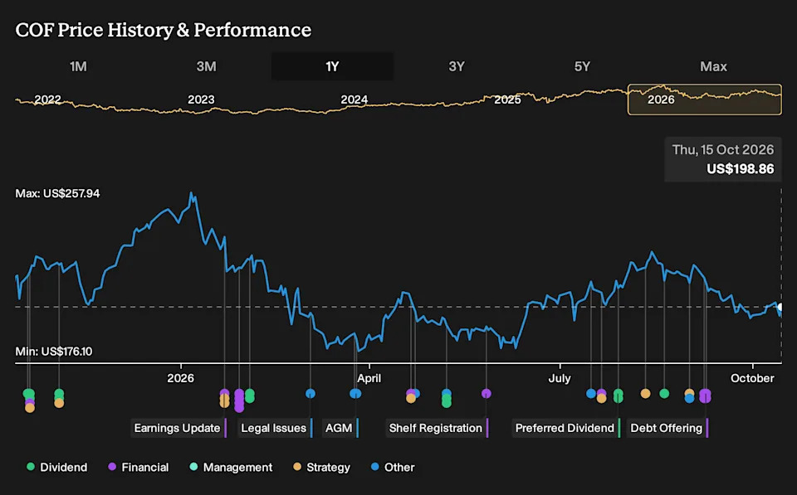Toggle the Other legend filter
The height and width of the screenshot is (495, 797).
click(393, 467)
